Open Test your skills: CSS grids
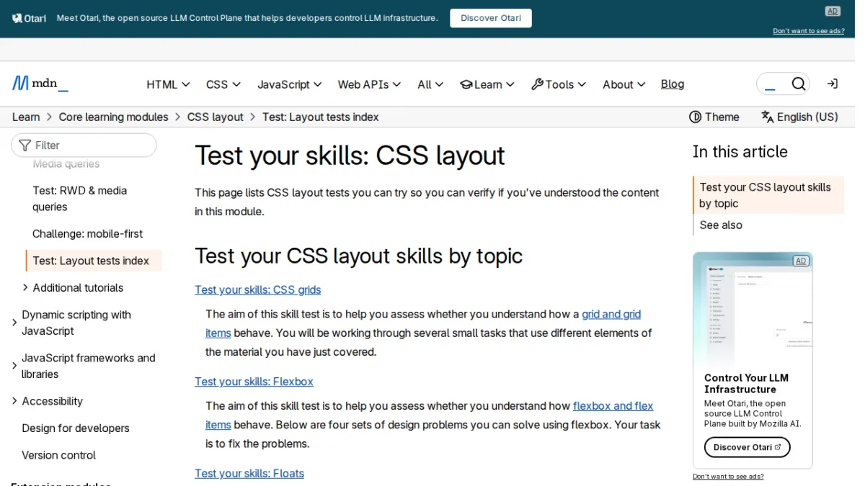 point(257,289)
